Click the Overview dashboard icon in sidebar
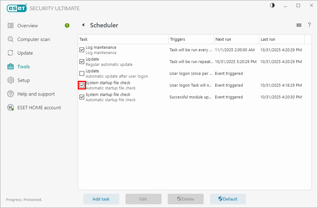 pyautogui.click(x=11, y=26)
